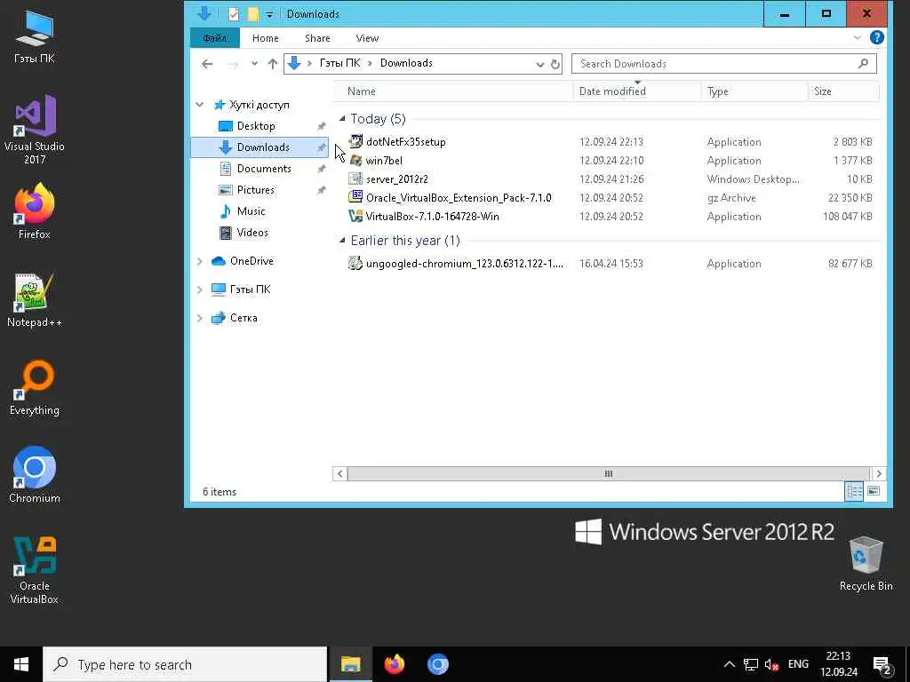
Task: Open Firefox from the taskbar
Action: (395, 664)
